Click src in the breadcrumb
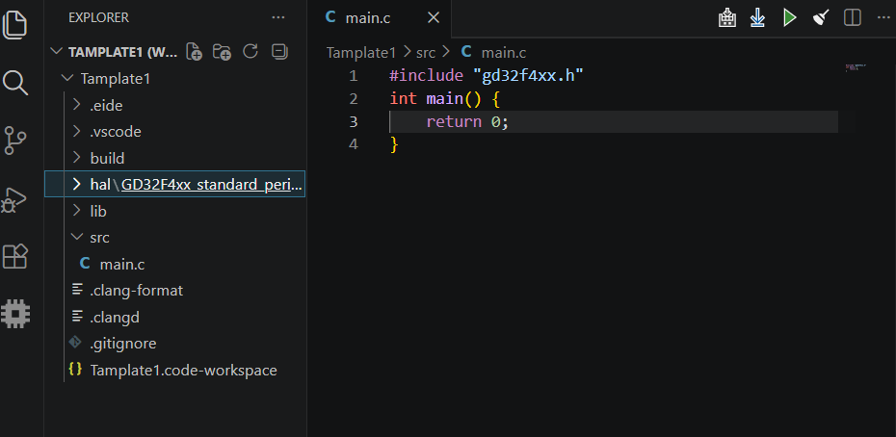 pyautogui.click(x=426, y=53)
